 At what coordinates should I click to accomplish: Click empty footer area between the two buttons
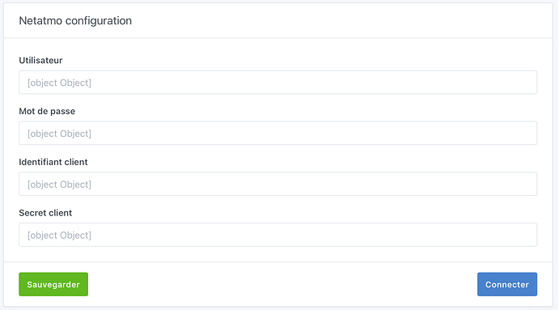tap(282, 284)
